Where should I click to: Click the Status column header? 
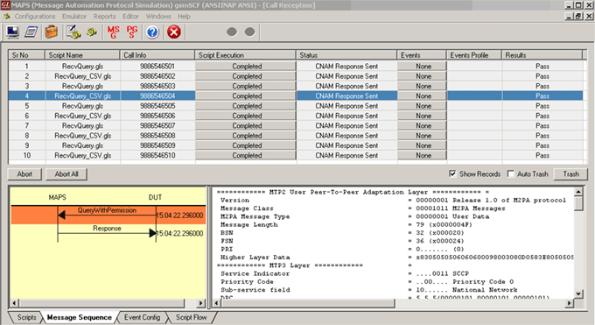point(346,55)
